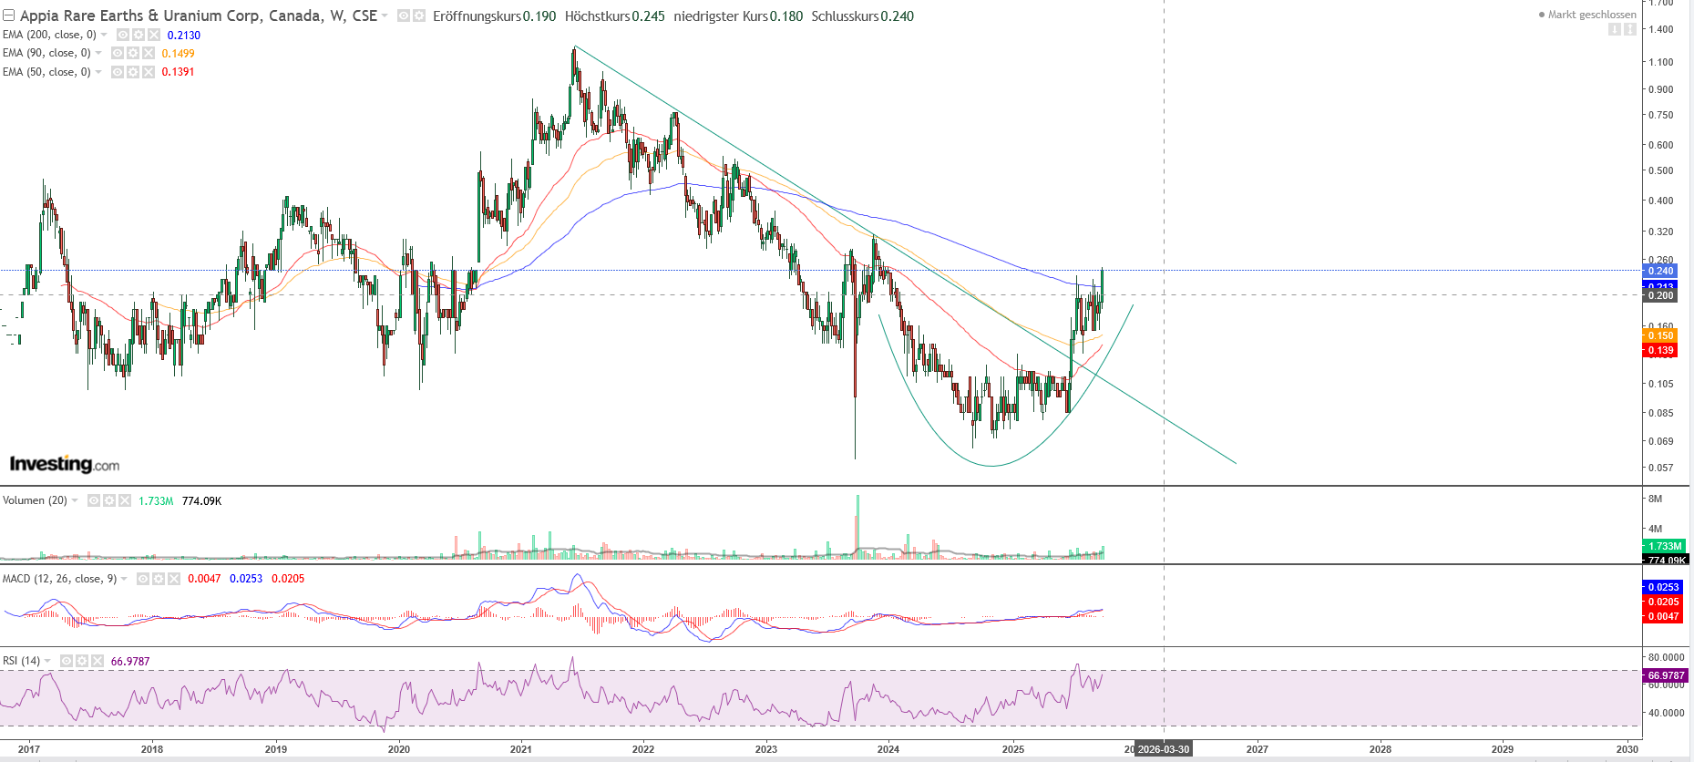Collapse the legend with the minus box
Image resolution: width=1694 pixels, height=762 pixels.
(9, 16)
